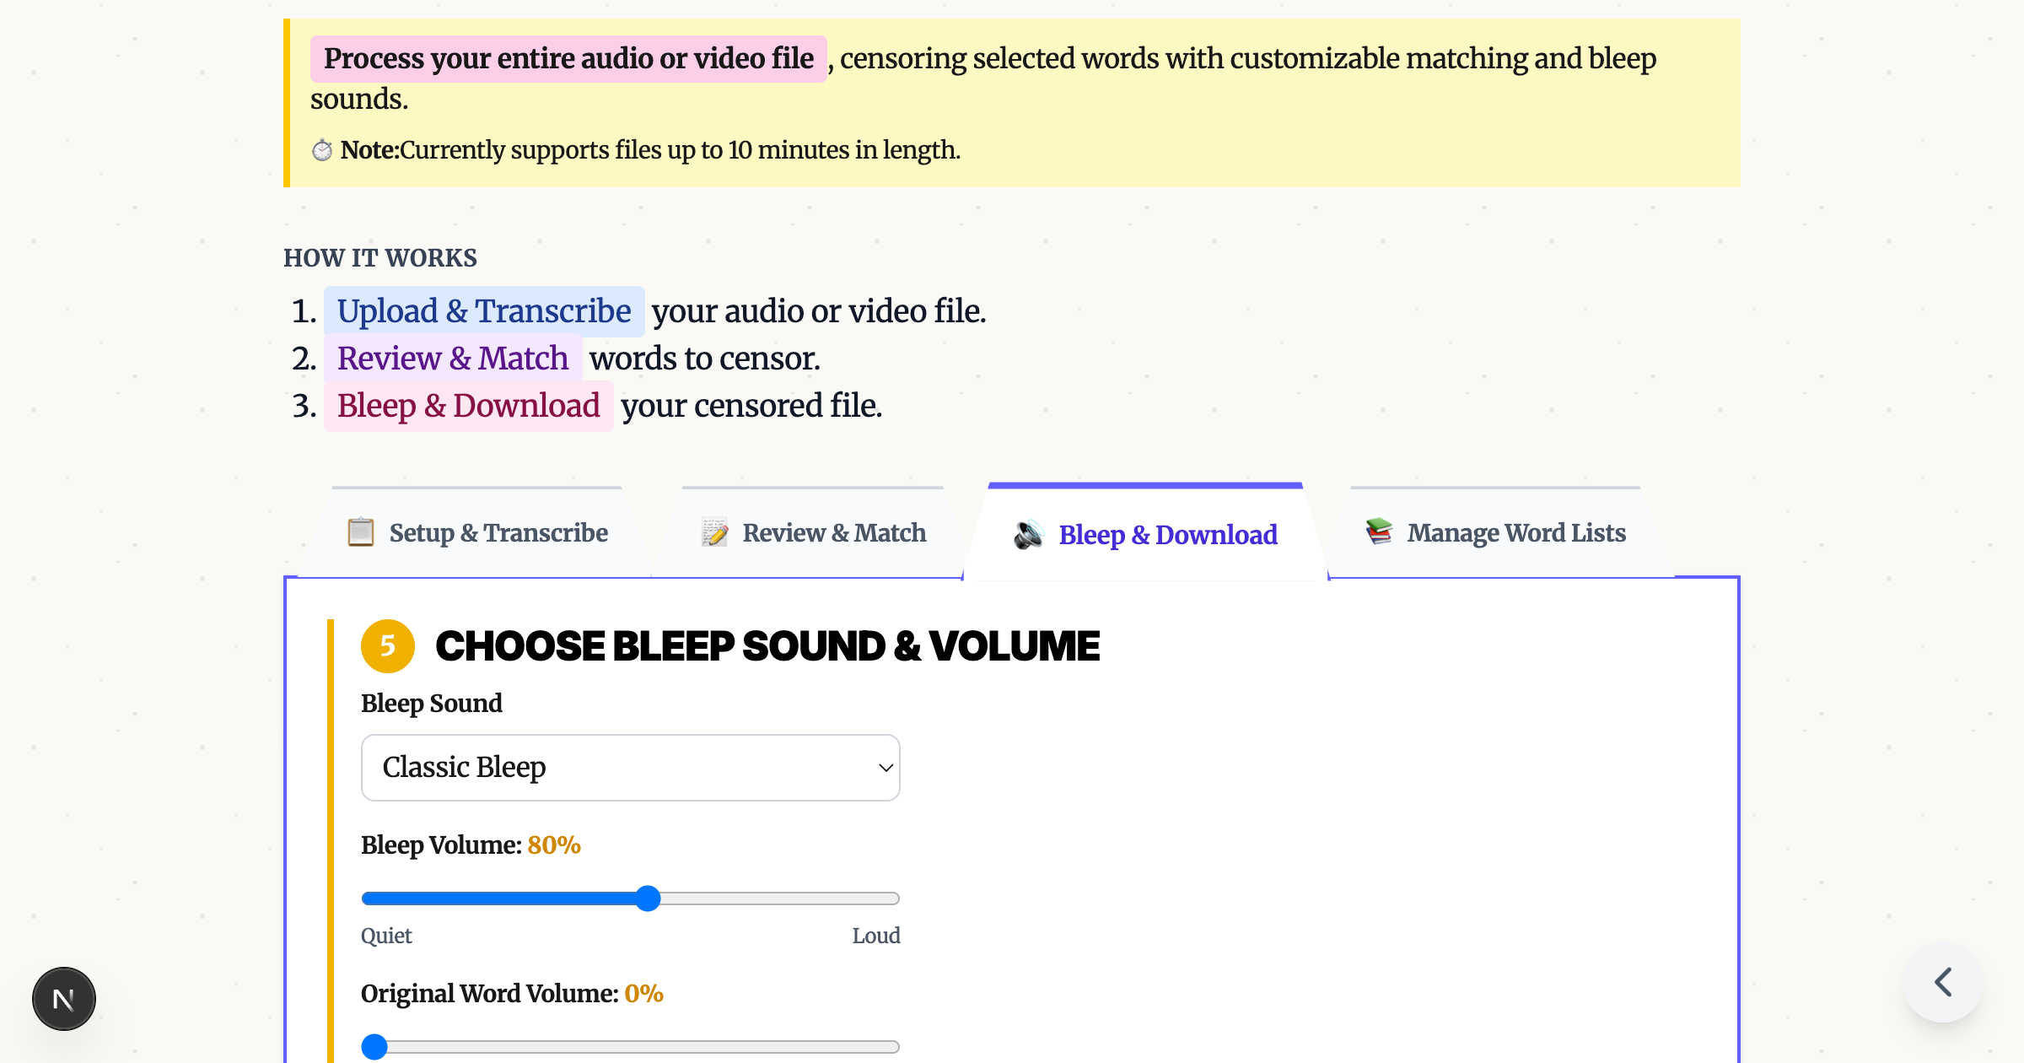This screenshot has width=2024, height=1063.
Task: Switch to the Setup & Transcribe tab
Action: point(476,532)
